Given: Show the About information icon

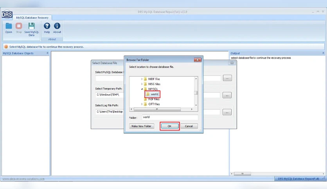Looking at the screenshot, I should 57,28.
